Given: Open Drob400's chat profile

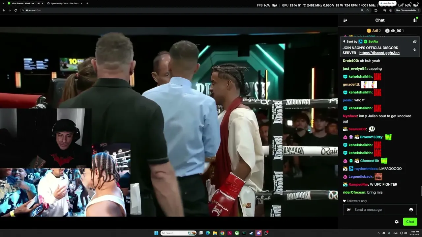Looking at the screenshot, I should pyautogui.click(x=350, y=61).
